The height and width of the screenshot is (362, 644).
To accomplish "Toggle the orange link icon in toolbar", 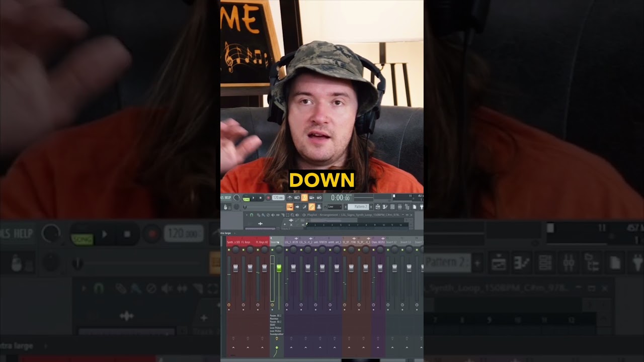I will tap(311, 207).
